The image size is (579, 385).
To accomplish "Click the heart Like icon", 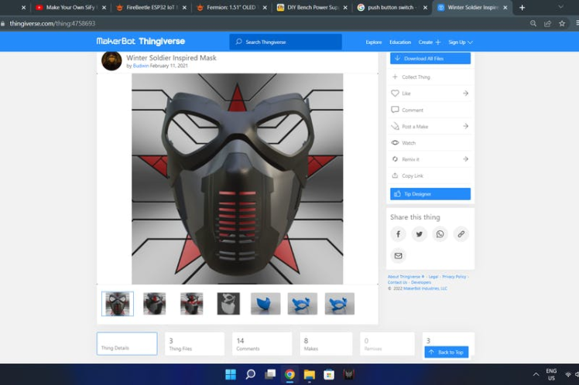I will [x=395, y=94].
